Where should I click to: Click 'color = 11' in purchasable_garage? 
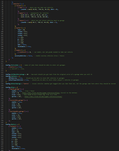(16, 115)
